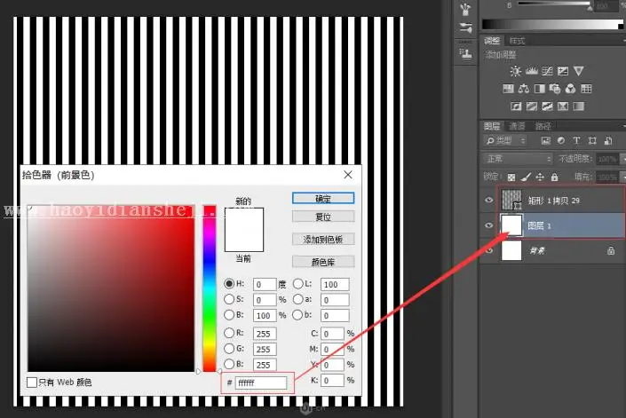Click the 确定 button
This screenshot has width=626, height=418.
click(323, 198)
